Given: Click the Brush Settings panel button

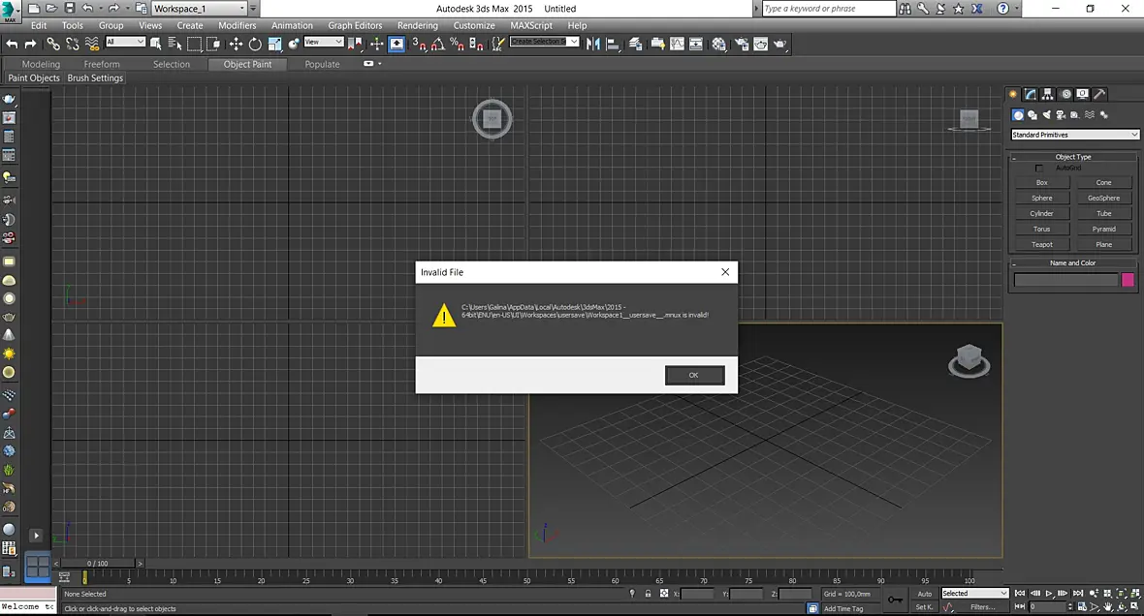Looking at the screenshot, I should [96, 78].
